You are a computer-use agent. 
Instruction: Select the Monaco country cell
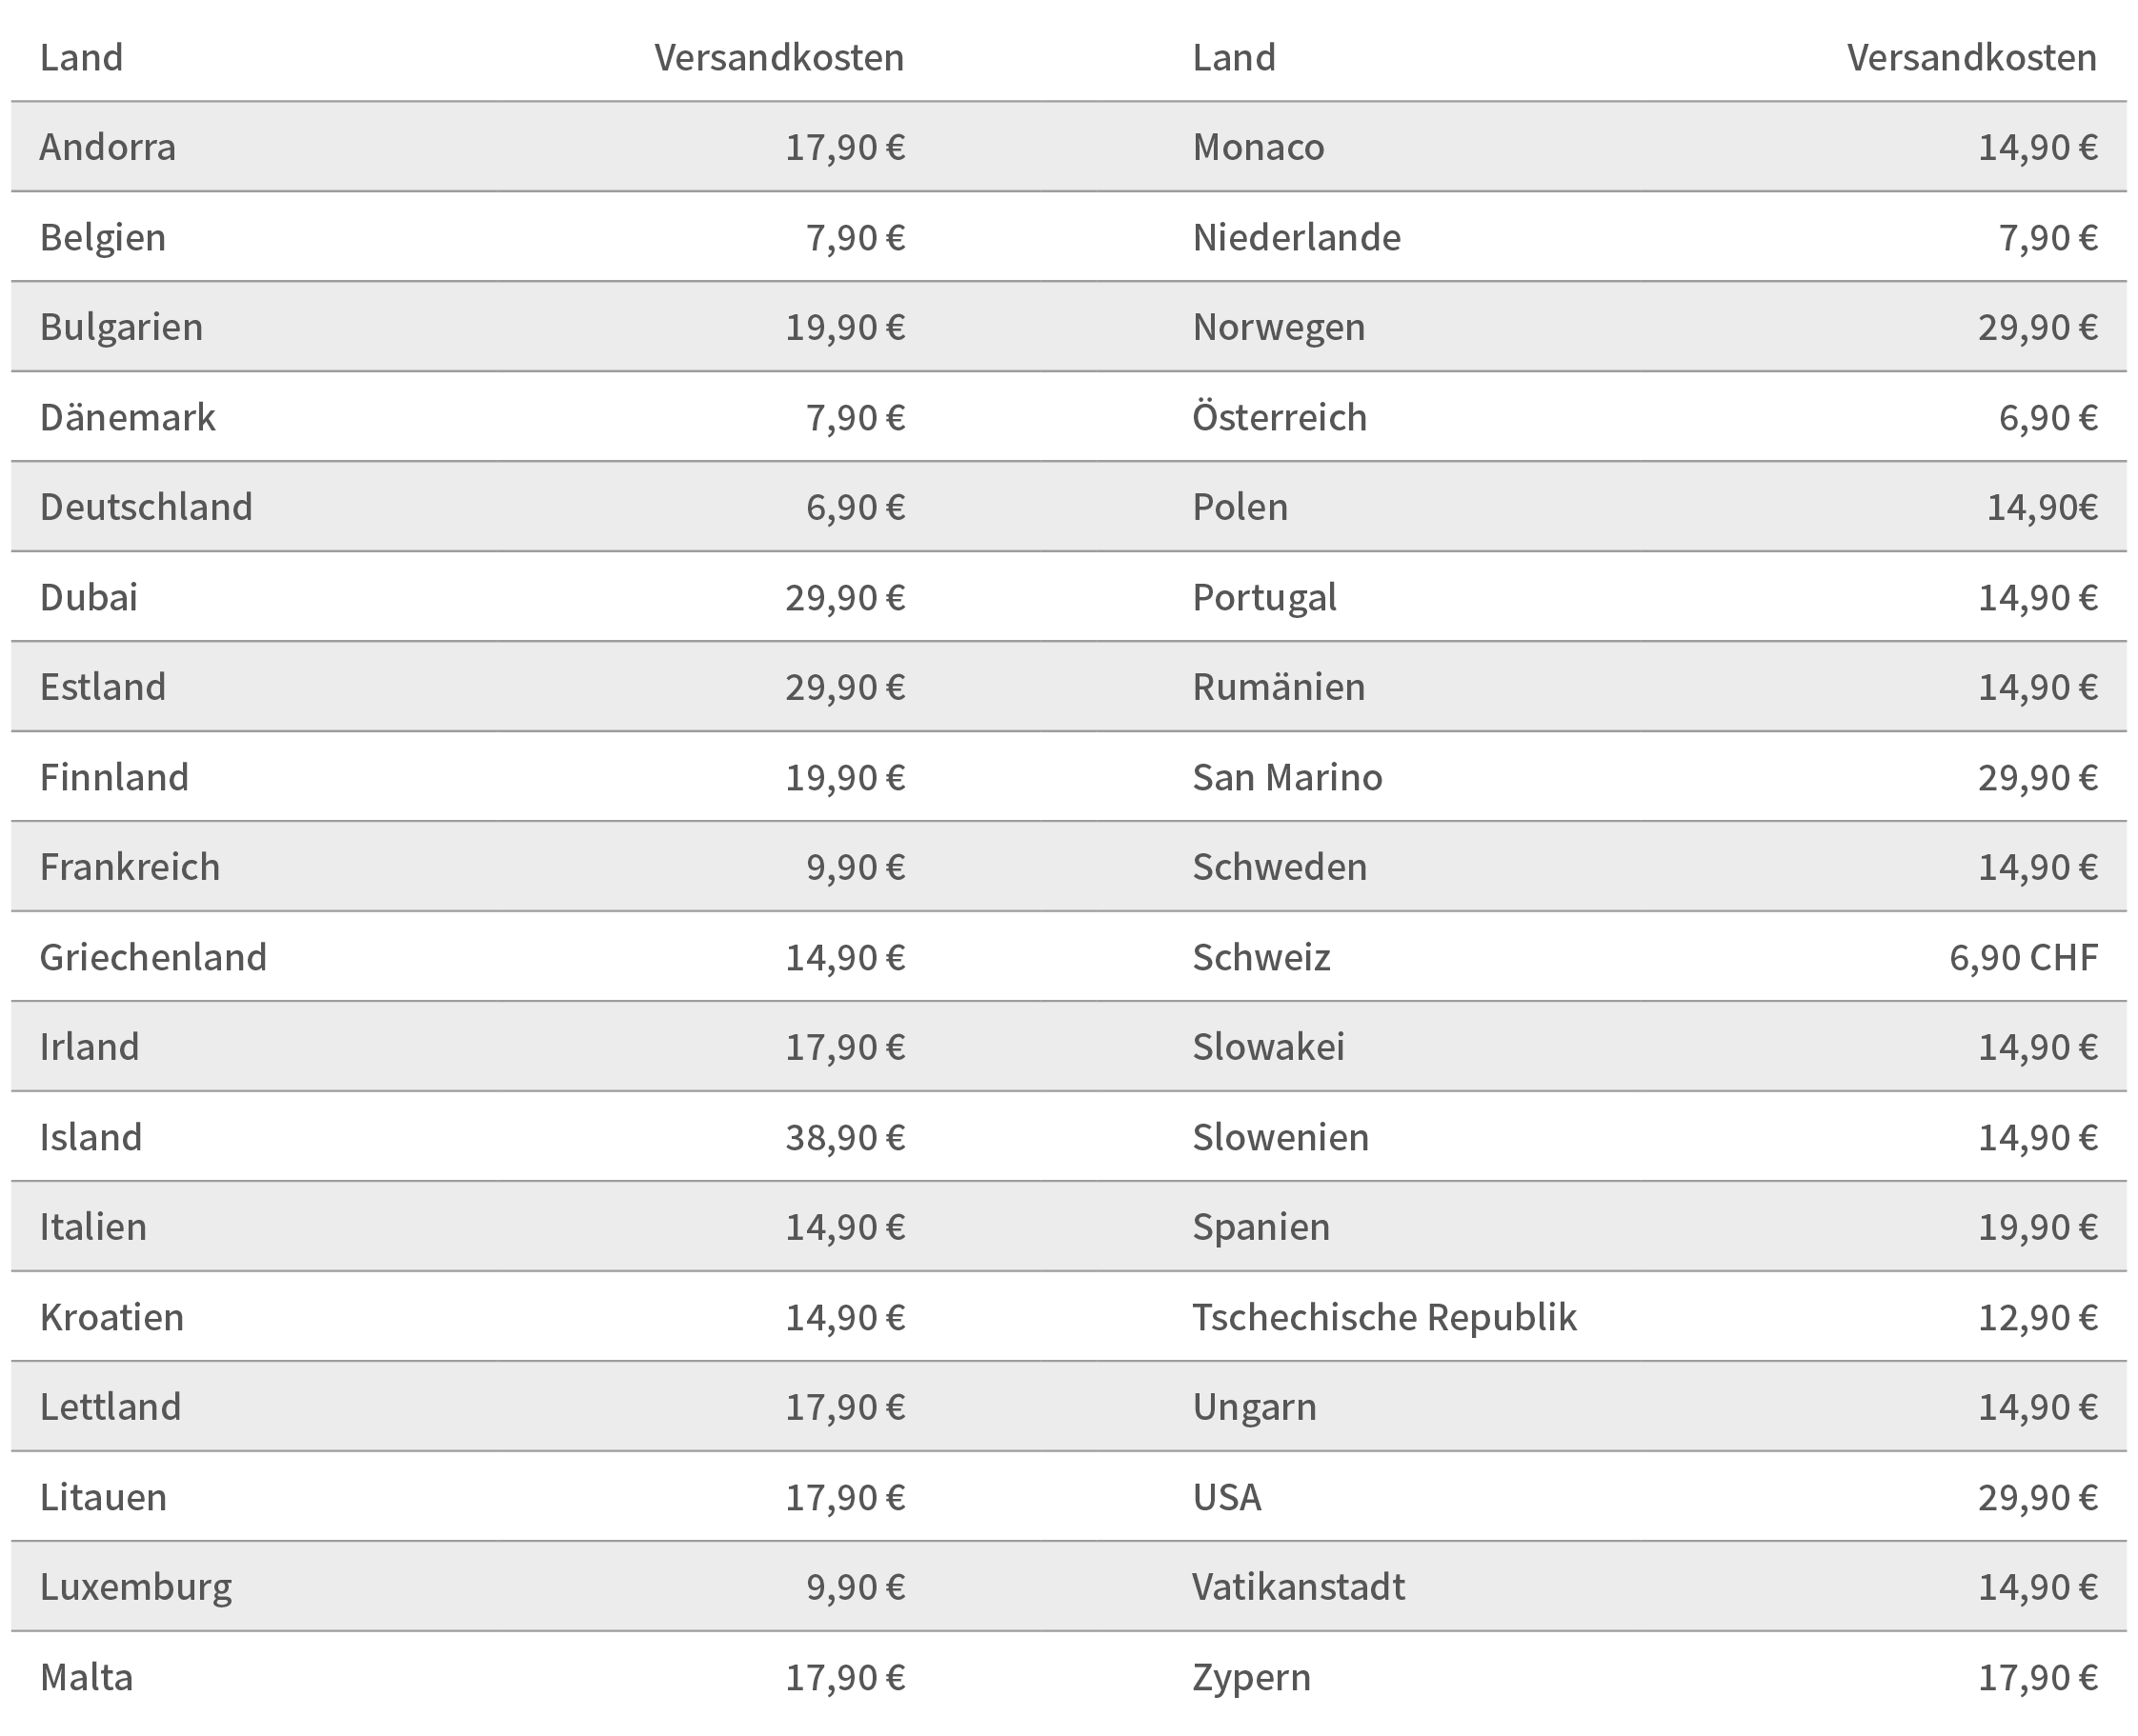[x=1259, y=147]
